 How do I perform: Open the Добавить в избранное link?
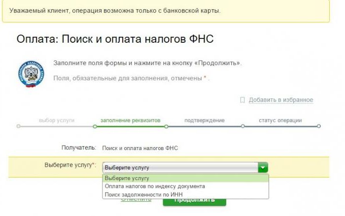click(x=280, y=100)
